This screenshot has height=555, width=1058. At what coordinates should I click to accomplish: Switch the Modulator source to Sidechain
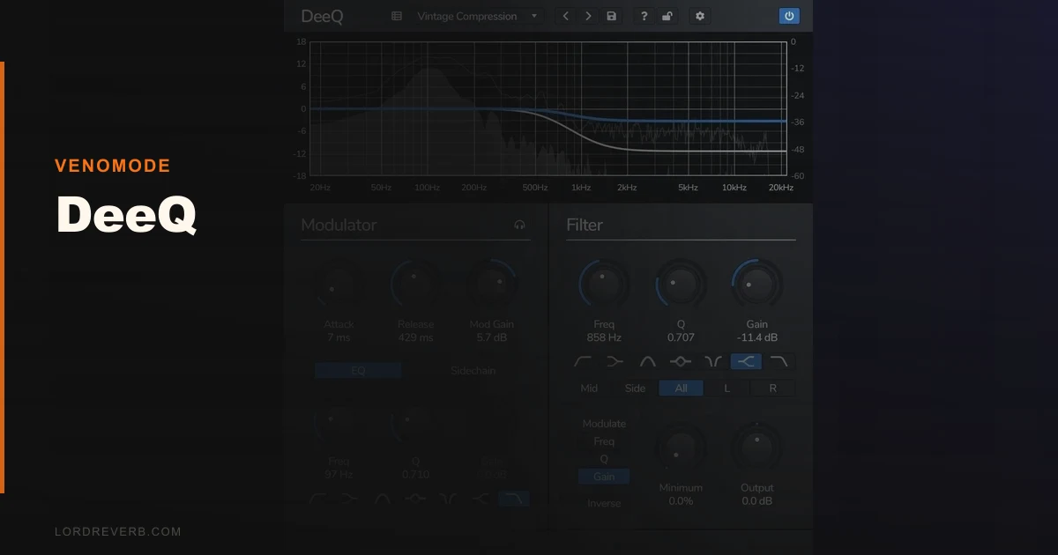473,371
